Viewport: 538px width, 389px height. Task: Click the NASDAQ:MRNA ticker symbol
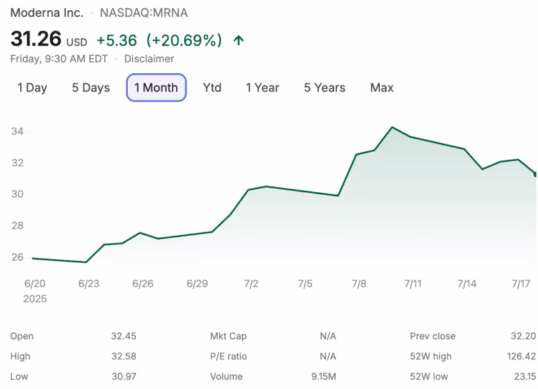pyautogui.click(x=143, y=13)
